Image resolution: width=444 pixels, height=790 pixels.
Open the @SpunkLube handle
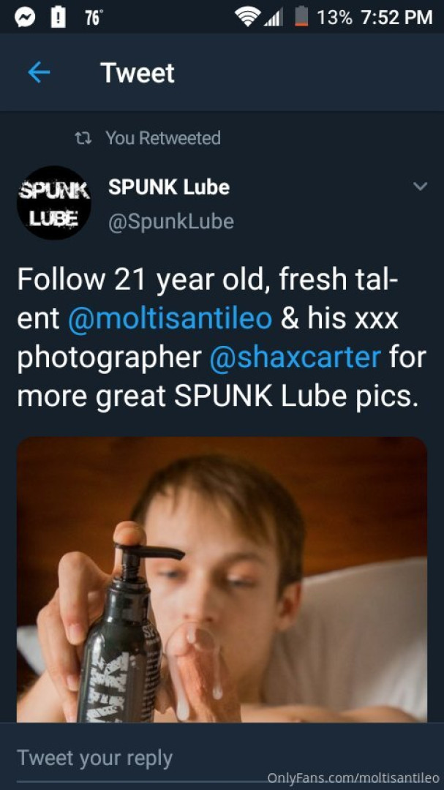point(170,222)
